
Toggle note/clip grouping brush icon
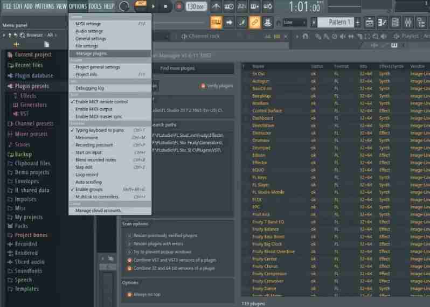tap(242, 22)
